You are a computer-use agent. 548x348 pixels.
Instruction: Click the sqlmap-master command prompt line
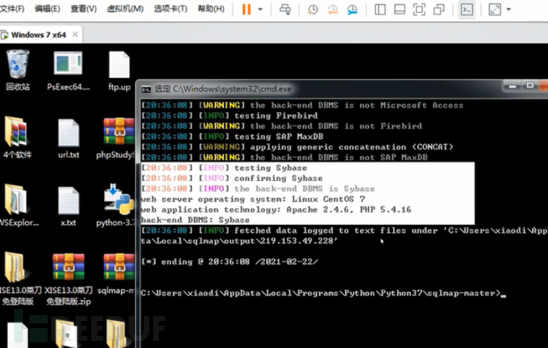point(323,293)
